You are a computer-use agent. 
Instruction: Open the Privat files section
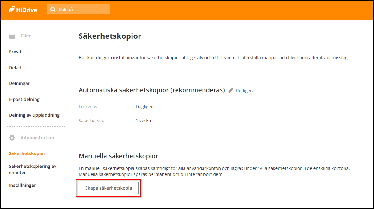[15, 52]
